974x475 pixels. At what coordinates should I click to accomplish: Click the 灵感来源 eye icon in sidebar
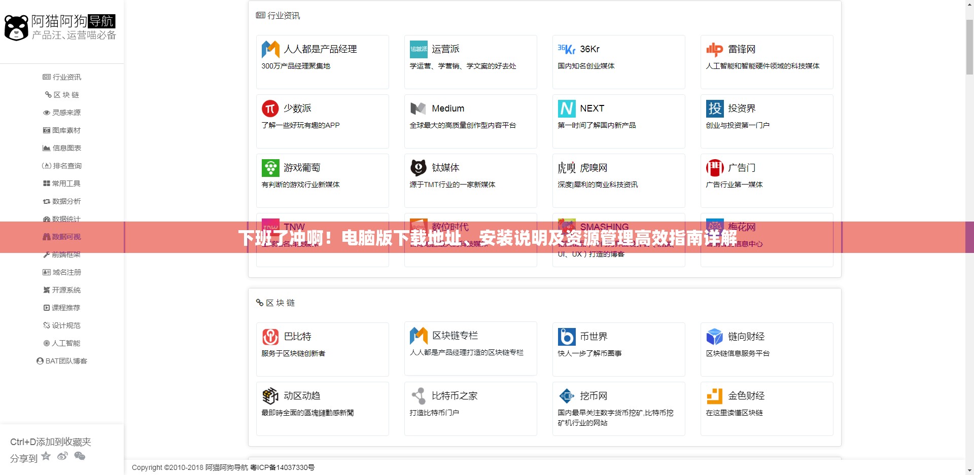(x=47, y=113)
